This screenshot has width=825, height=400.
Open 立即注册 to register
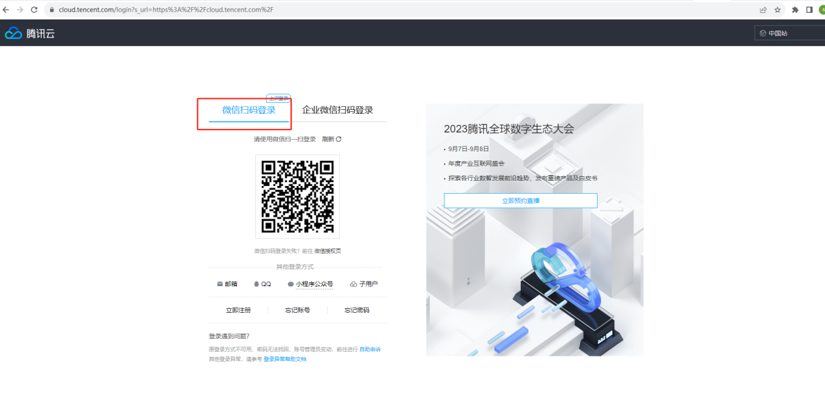238,310
